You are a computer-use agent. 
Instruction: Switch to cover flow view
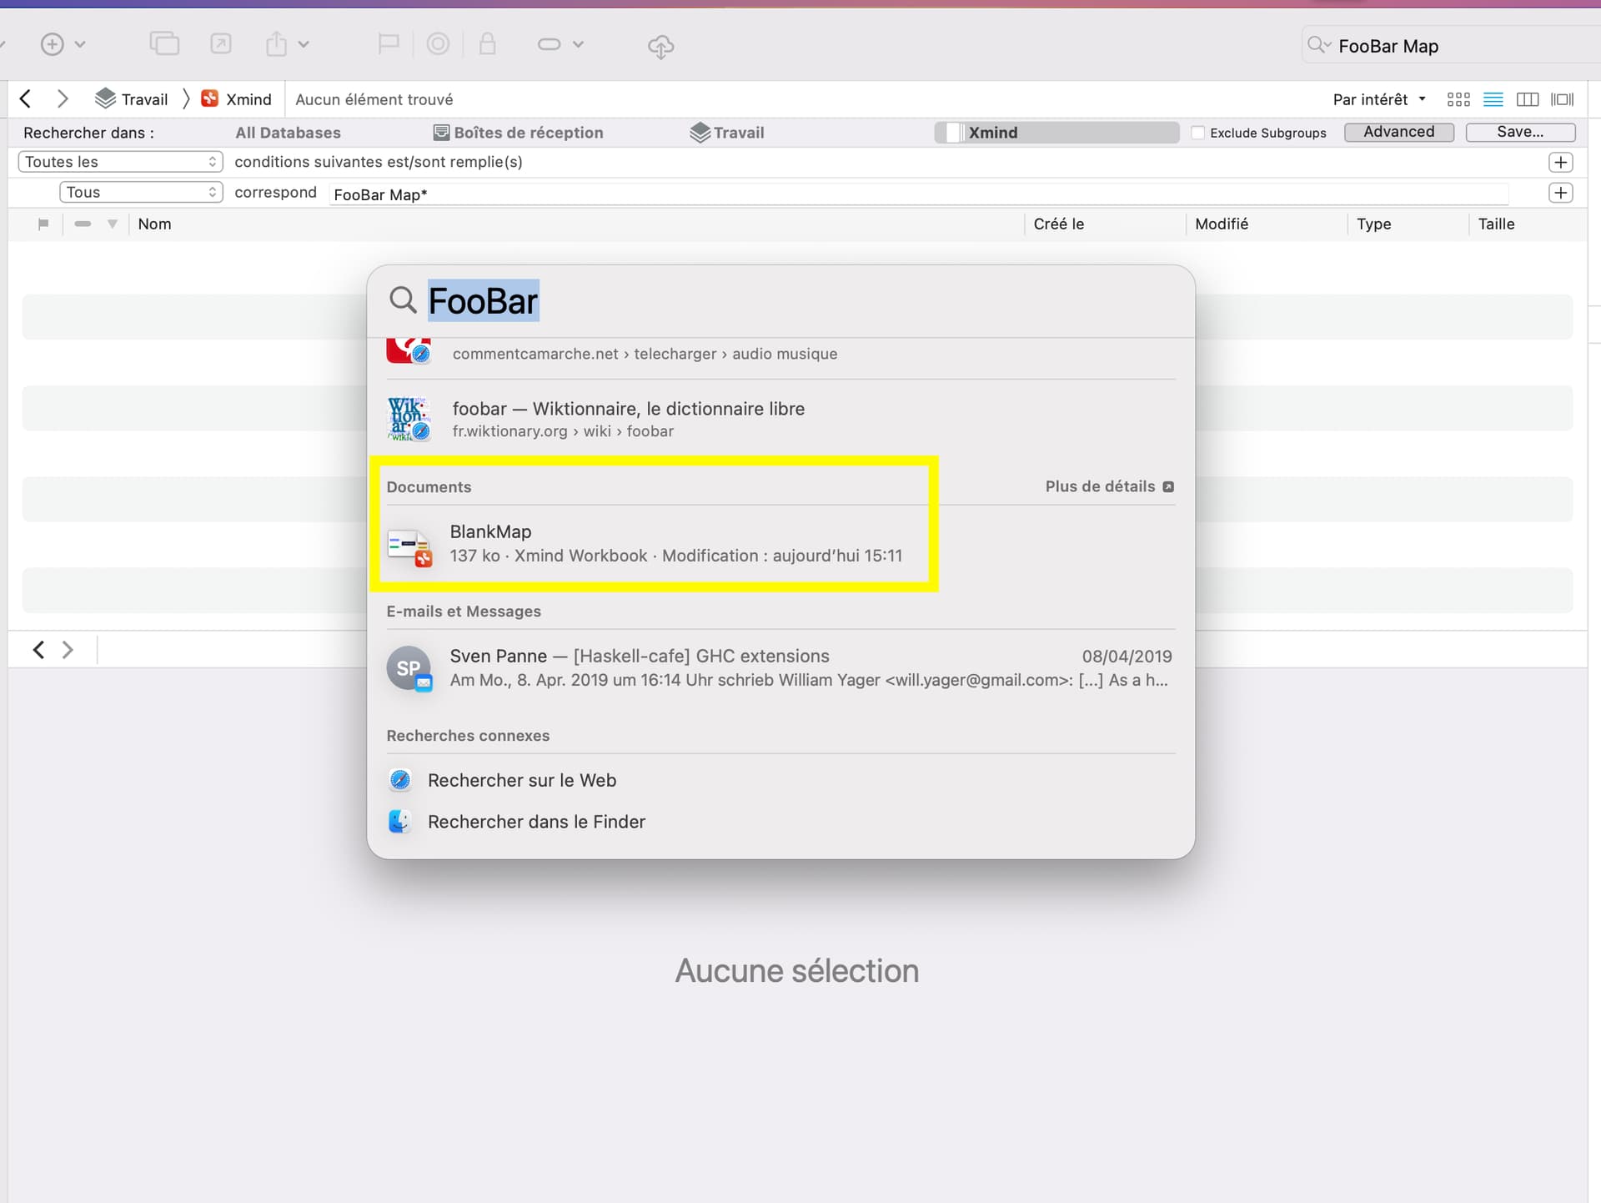[x=1562, y=99]
